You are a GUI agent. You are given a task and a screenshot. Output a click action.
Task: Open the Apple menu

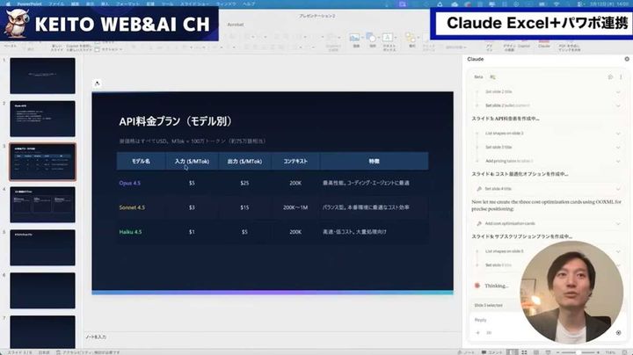click(x=8, y=4)
